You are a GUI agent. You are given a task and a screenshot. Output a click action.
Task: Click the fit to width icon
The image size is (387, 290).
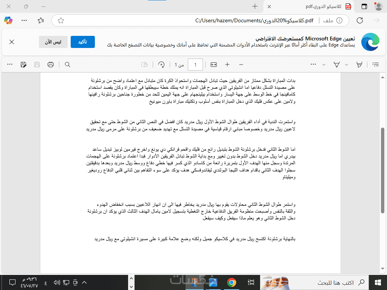click(x=214, y=65)
